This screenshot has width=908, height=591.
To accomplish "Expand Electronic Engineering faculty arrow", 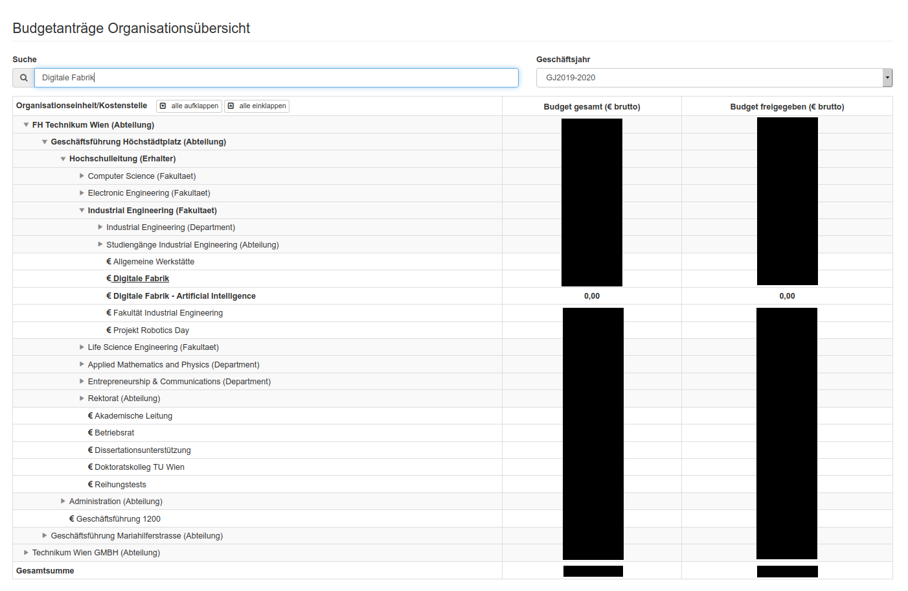I will click(82, 193).
